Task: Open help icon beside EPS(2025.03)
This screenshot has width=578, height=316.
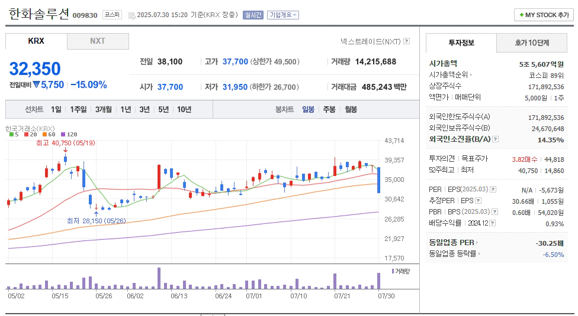Action: click(493, 190)
